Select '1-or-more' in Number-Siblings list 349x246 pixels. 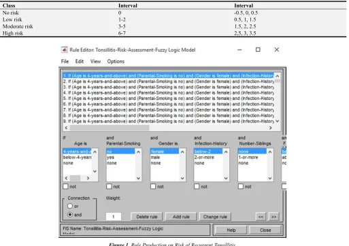pos(252,157)
